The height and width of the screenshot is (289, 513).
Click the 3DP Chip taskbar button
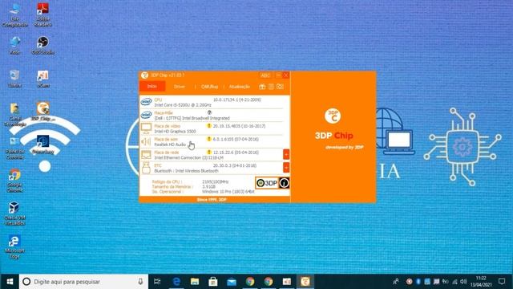coord(305,282)
